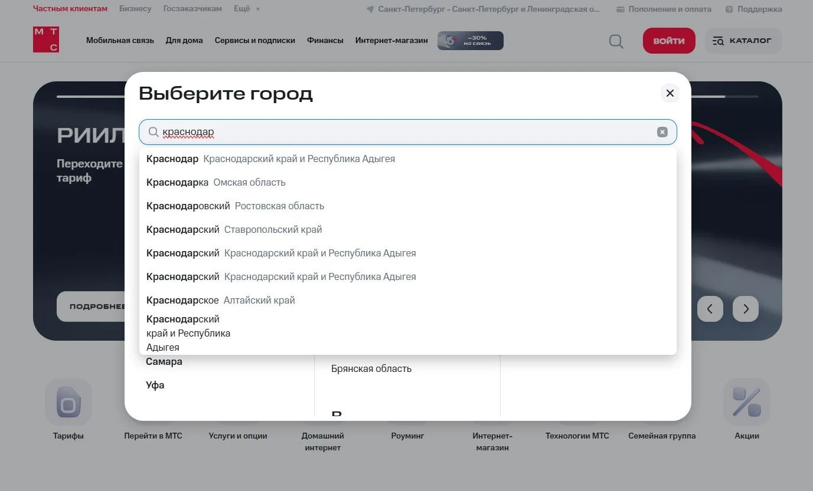813x491 pixels.
Task: Click the MTS logo
Action: click(46, 39)
